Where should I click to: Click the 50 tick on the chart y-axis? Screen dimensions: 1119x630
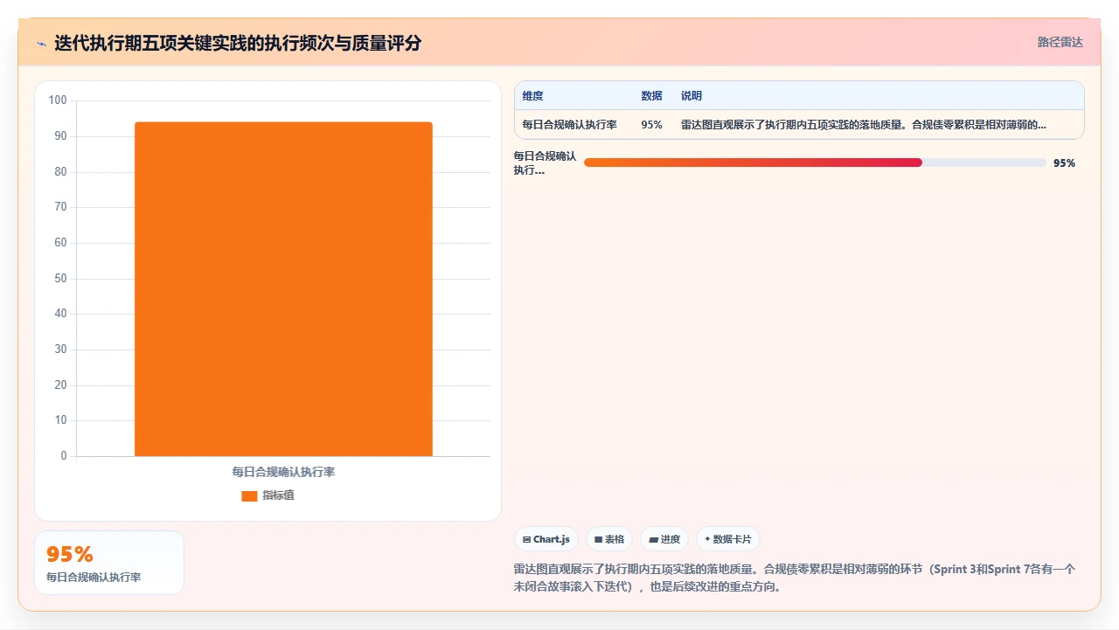(60, 279)
